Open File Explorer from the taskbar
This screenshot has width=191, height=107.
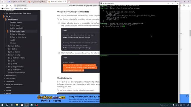pyautogui.click(x=17, y=105)
